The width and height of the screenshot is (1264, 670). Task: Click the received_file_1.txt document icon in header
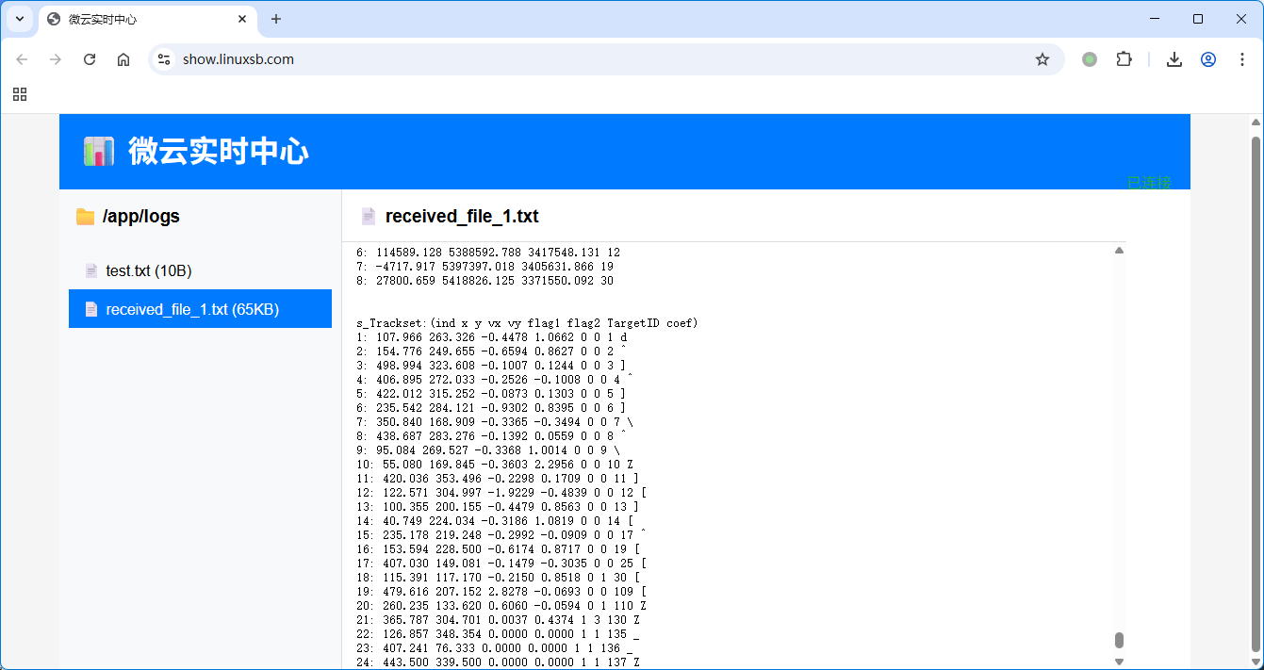[369, 217]
